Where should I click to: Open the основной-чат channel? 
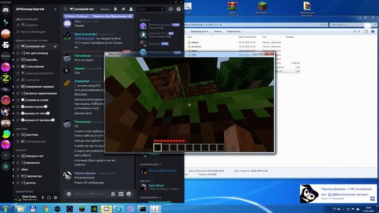pyautogui.click(x=36, y=46)
